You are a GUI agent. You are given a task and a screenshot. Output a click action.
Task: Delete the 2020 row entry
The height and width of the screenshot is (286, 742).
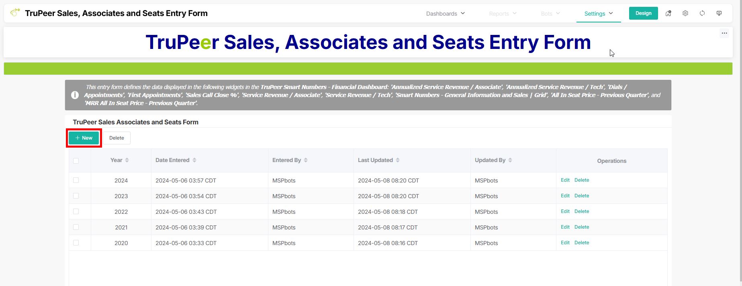pyautogui.click(x=582, y=243)
